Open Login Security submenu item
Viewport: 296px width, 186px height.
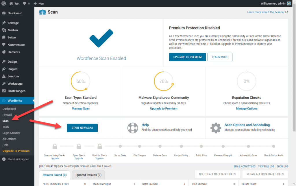[x=11, y=133]
